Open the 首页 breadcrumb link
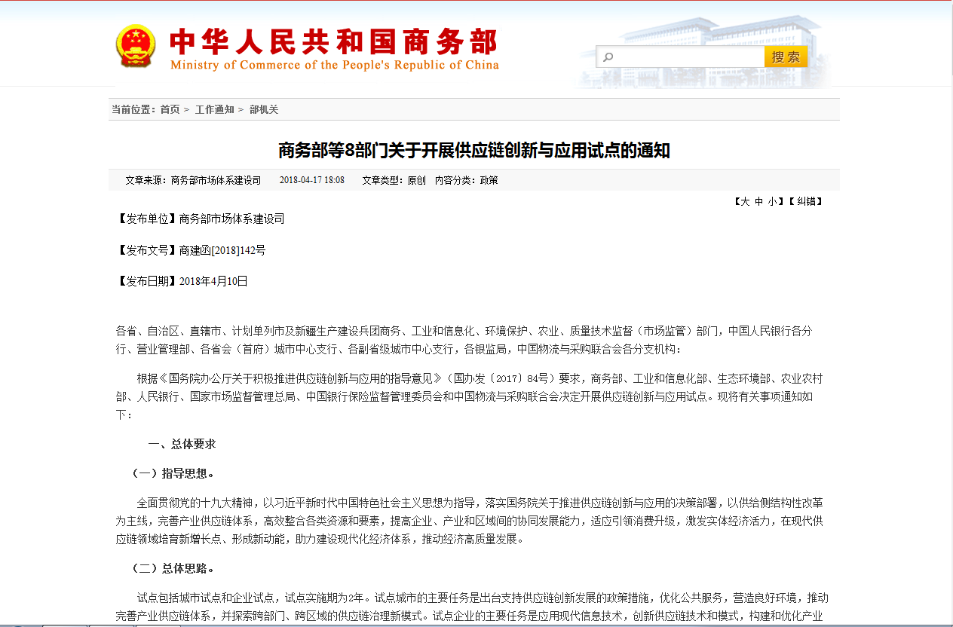 tap(170, 109)
